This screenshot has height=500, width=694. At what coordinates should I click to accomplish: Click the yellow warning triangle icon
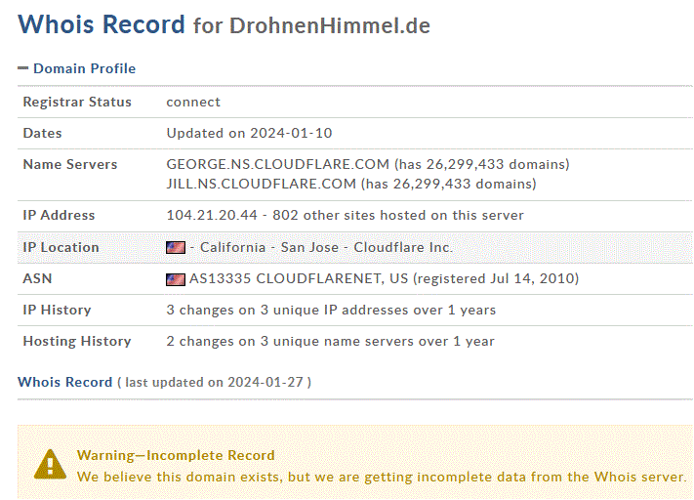pyautogui.click(x=50, y=465)
